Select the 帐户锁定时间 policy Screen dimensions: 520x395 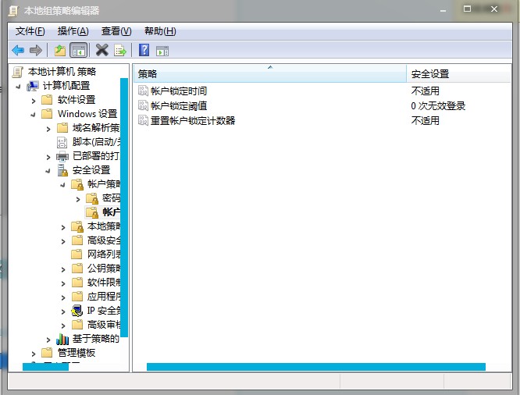click(x=178, y=91)
